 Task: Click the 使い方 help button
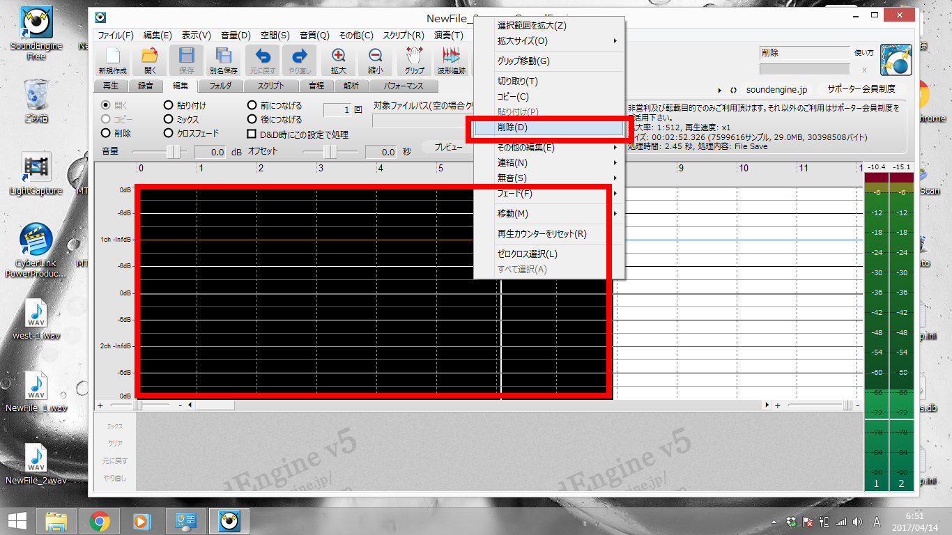(x=863, y=52)
